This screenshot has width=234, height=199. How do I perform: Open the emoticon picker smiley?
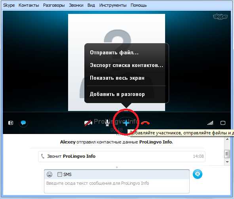click(49, 174)
